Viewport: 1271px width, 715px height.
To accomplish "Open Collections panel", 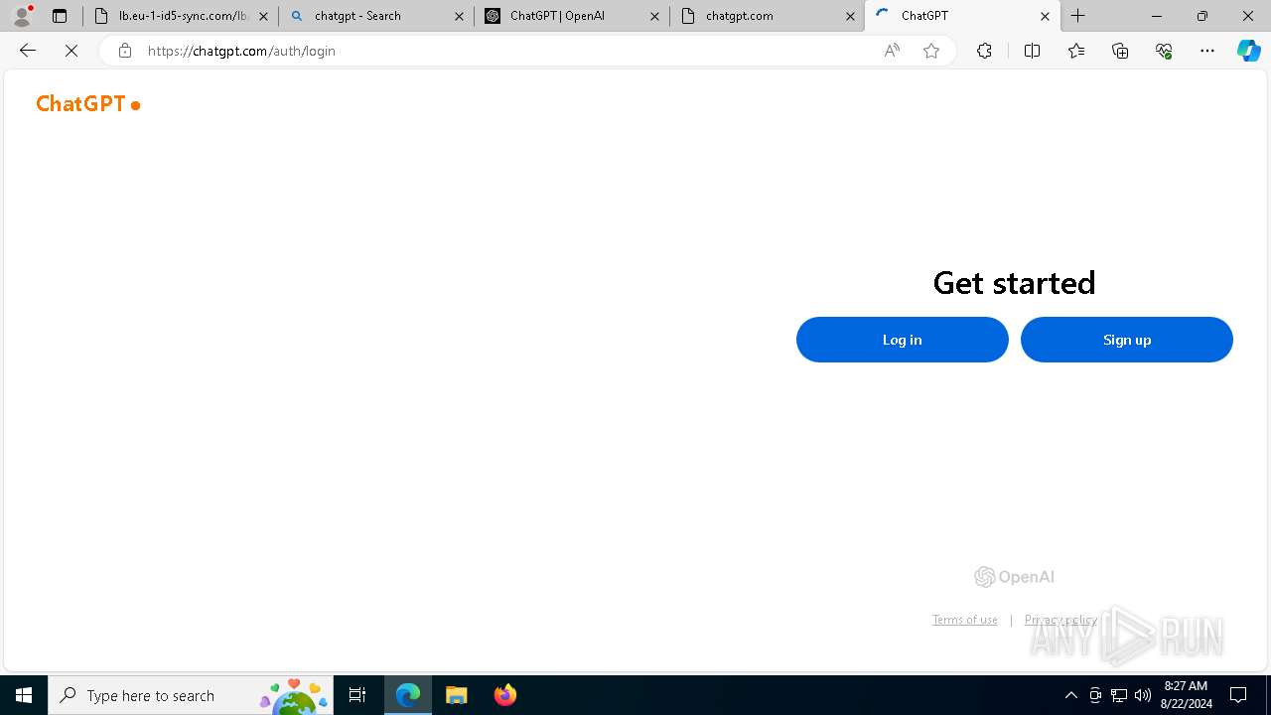I will pos(1120,51).
